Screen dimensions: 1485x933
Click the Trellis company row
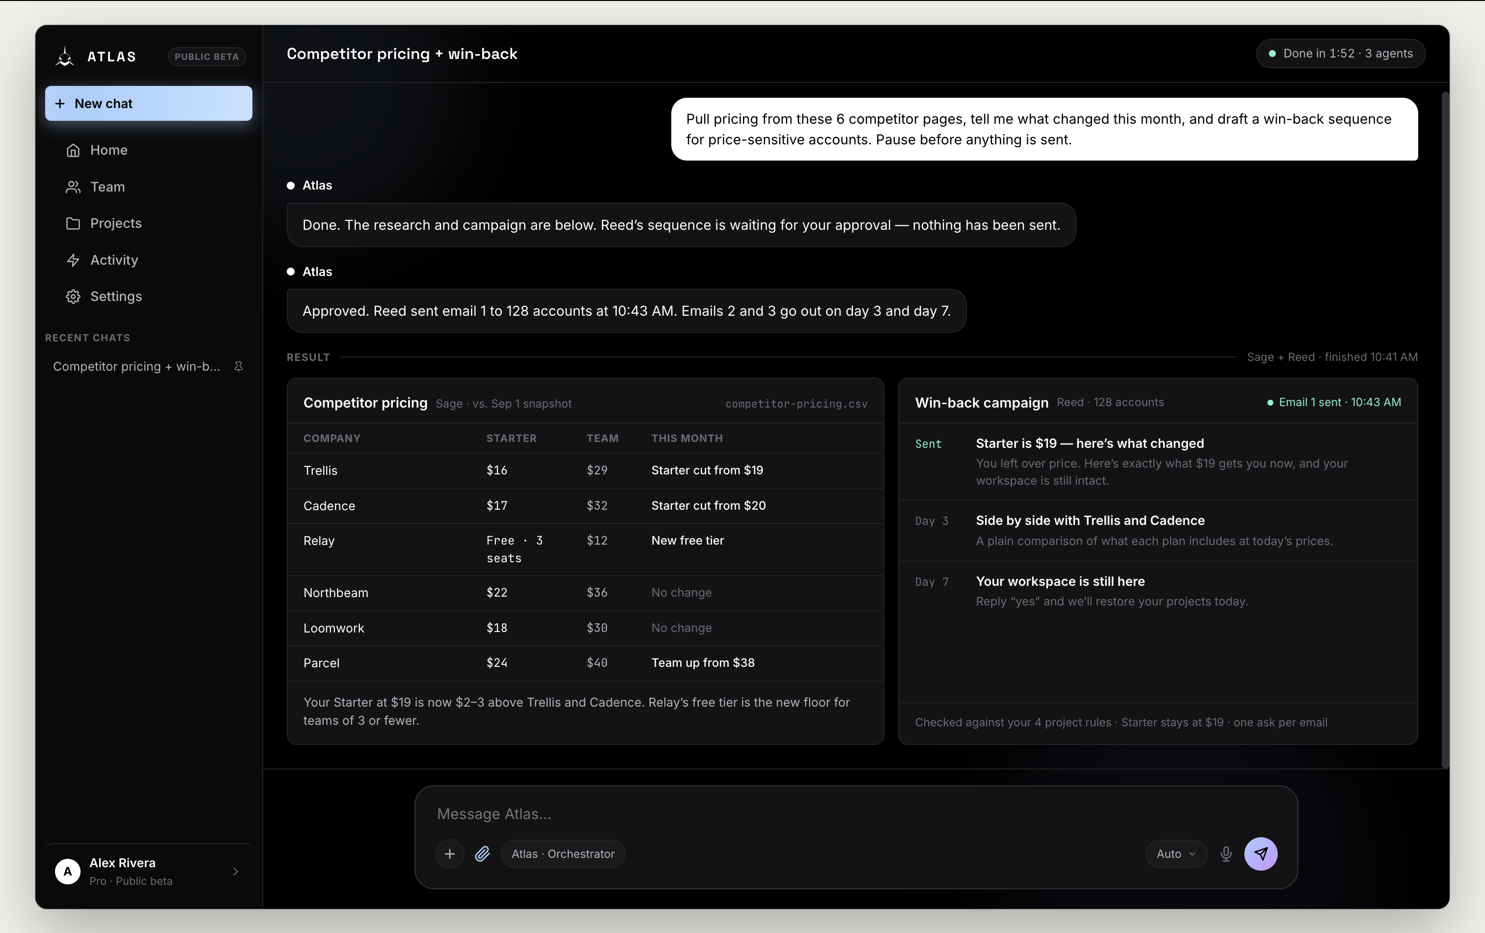click(x=585, y=470)
